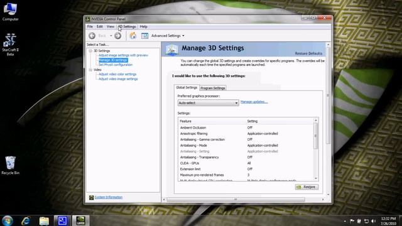Select the Antialiasing - Mode row
The height and width of the screenshot is (226, 402).
tap(246, 145)
